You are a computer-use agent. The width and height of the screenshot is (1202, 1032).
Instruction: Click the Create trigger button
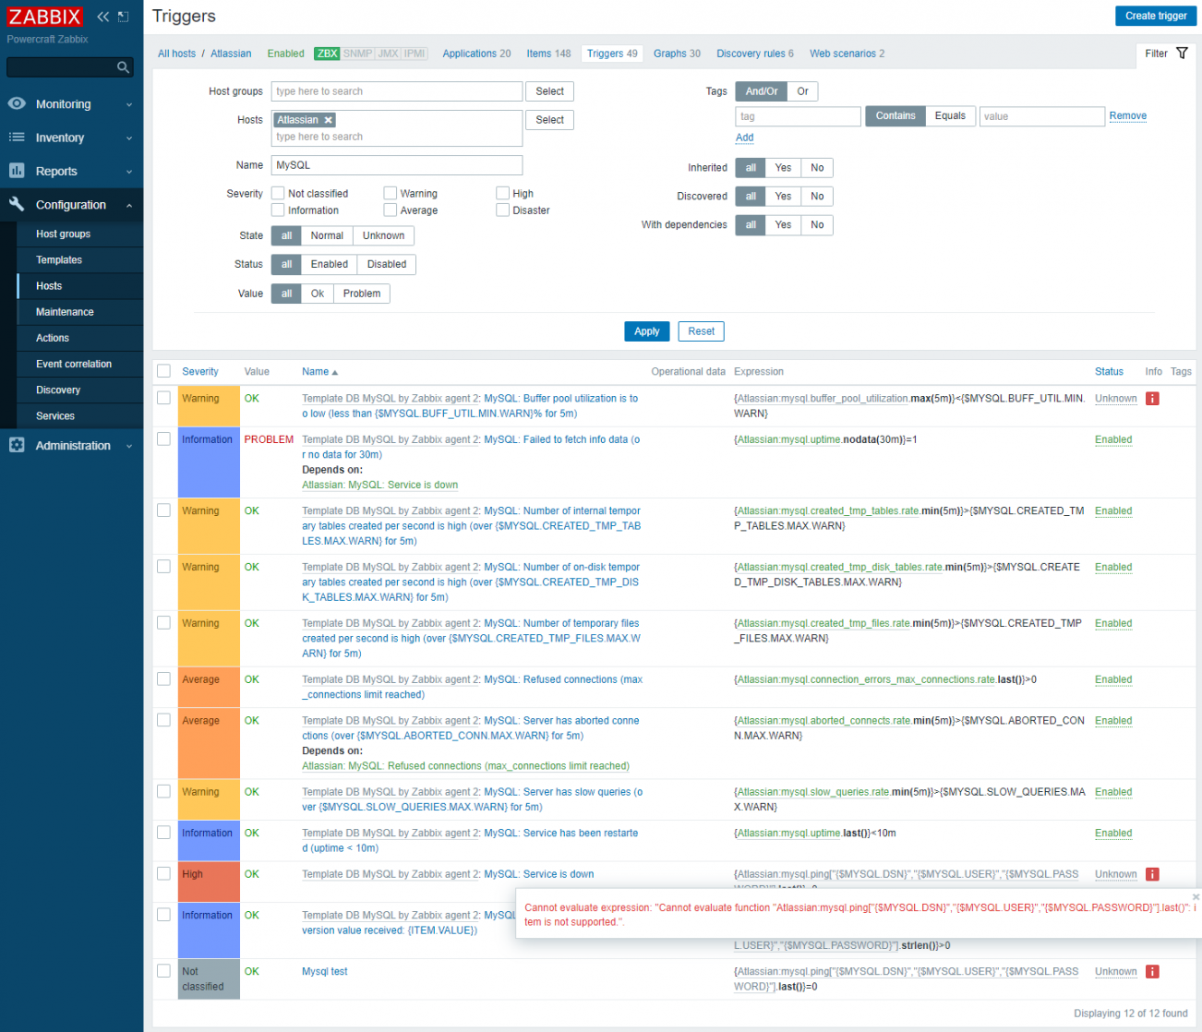pos(1155,16)
